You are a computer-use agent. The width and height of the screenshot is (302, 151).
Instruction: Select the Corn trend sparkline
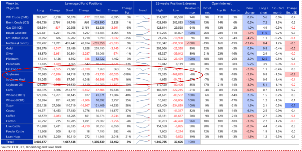point(143,90)
